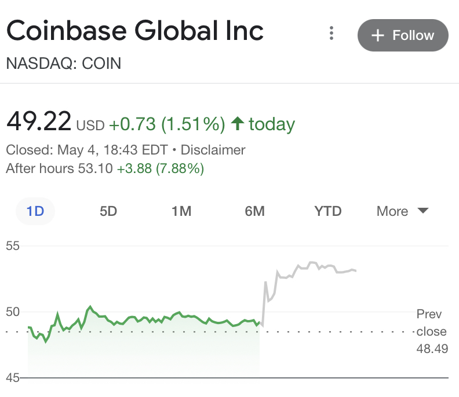Show the 1M price chart

181,211
